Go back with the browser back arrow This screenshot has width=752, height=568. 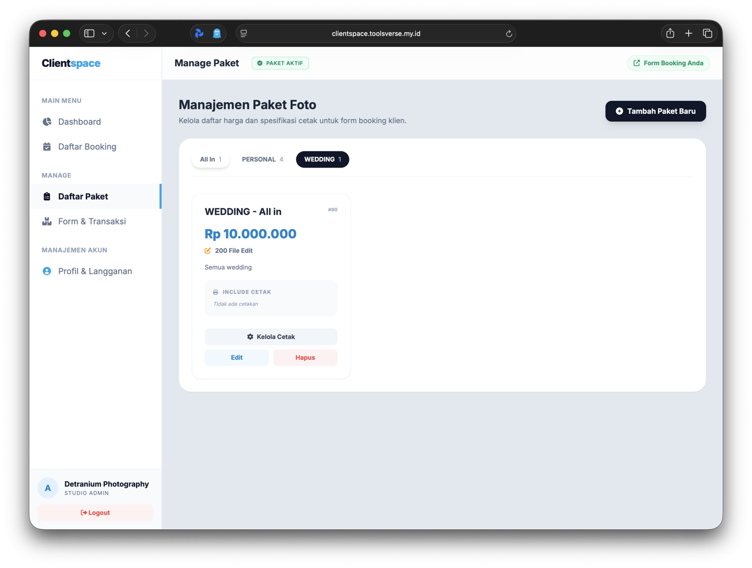[x=128, y=33]
